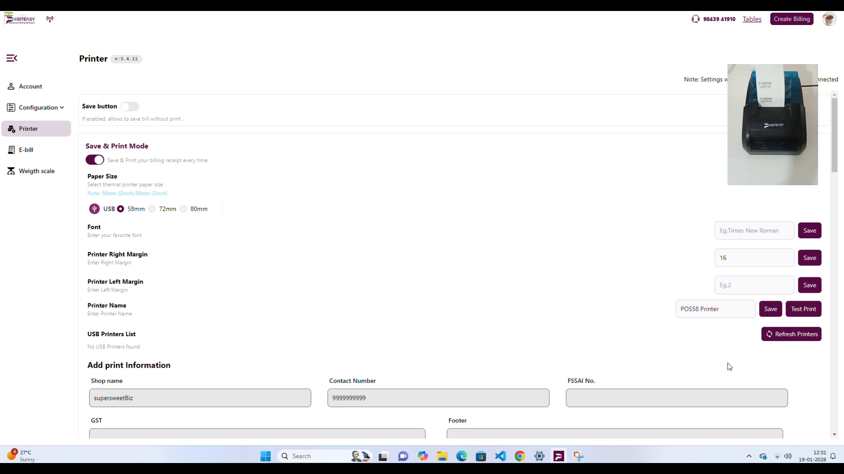Open the E-bill sidebar item
Screen dimensions: 844x474
(26, 150)
